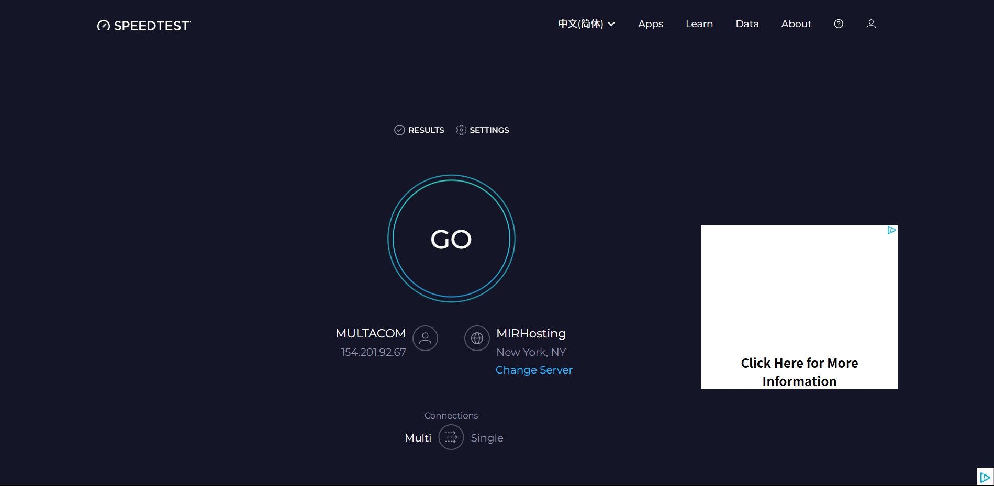This screenshot has height=486, width=994.
Task: Click the user account profile icon
Action: 871,24
